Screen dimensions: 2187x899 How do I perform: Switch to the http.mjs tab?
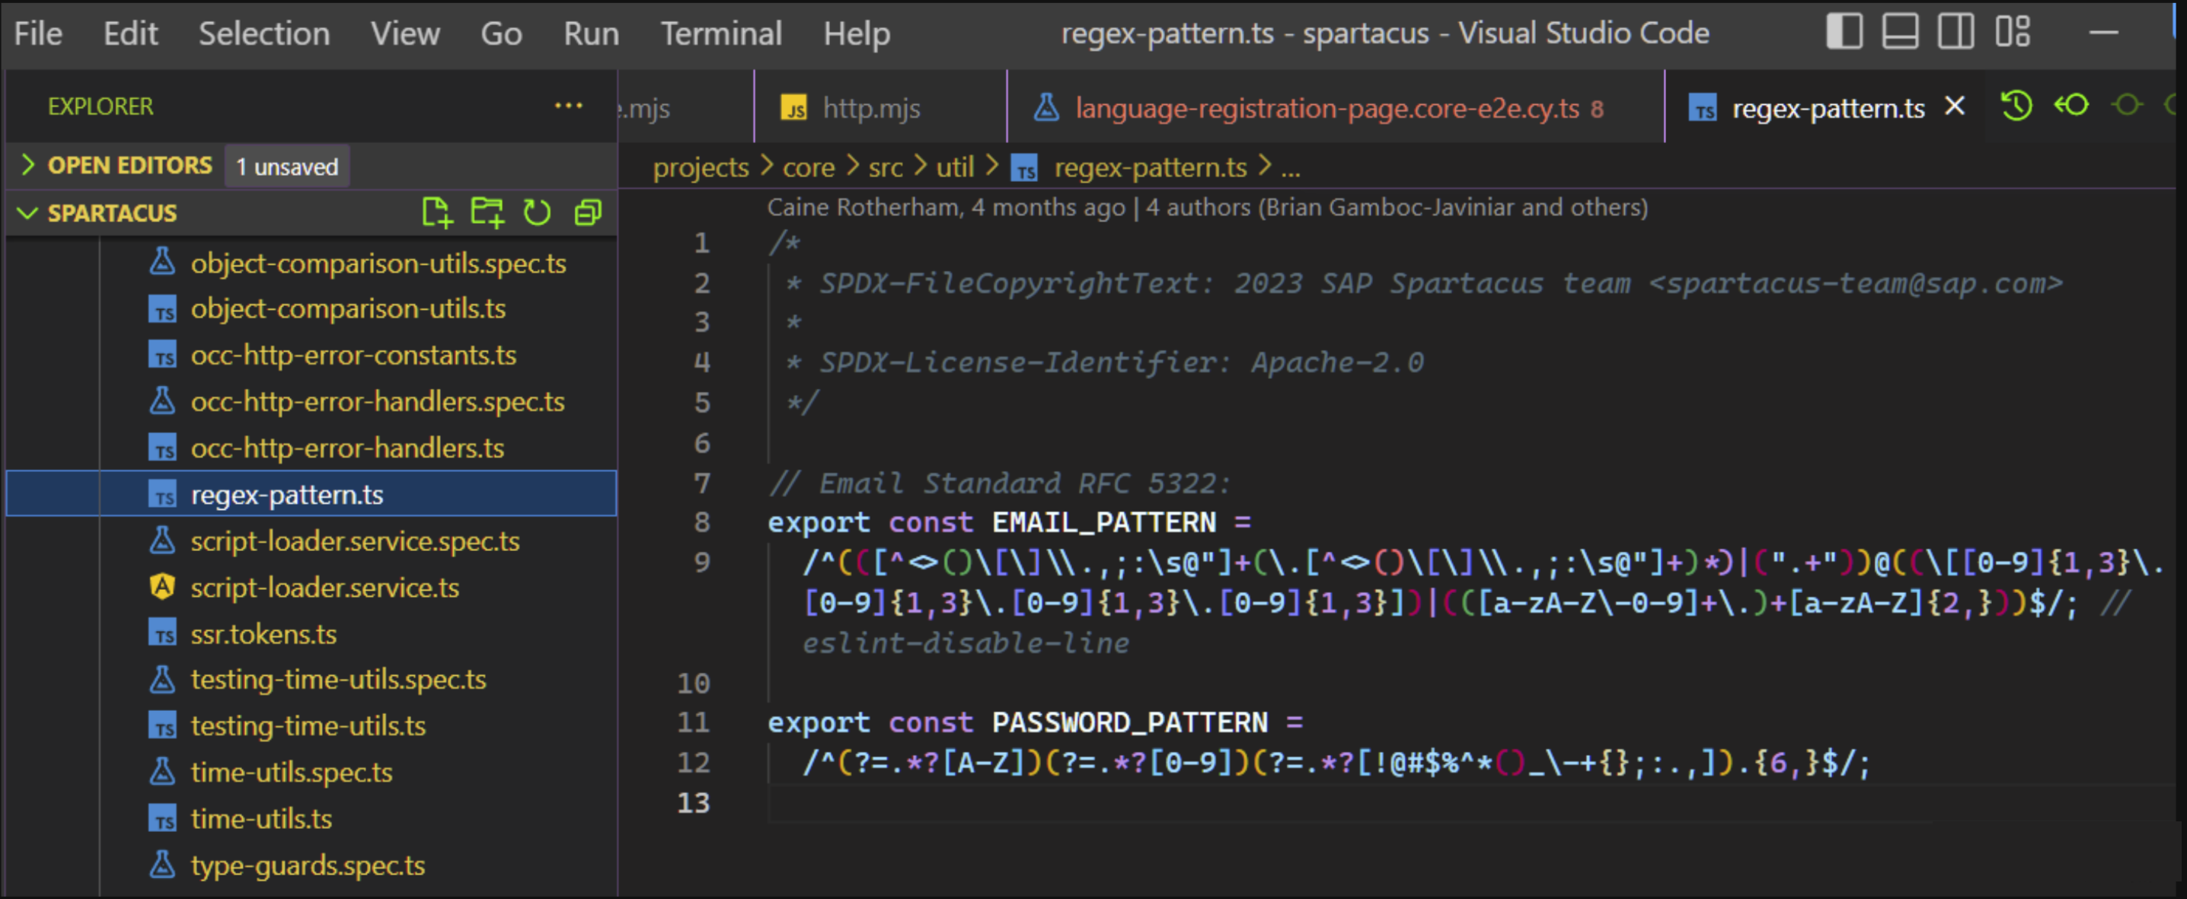[871, 109]
